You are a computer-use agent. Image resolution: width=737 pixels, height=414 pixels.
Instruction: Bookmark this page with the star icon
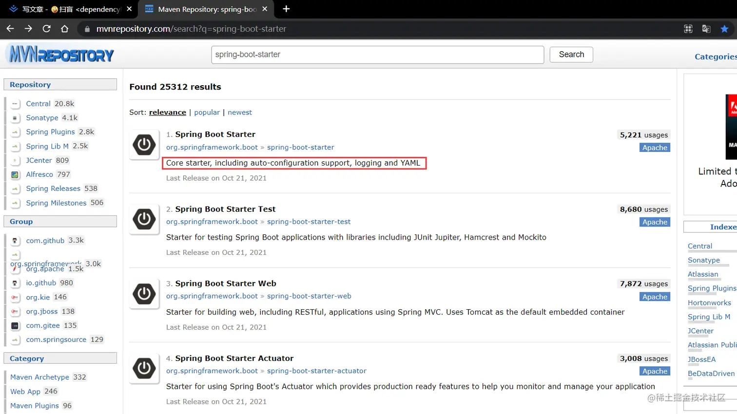724,29
